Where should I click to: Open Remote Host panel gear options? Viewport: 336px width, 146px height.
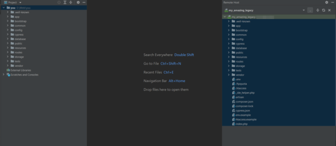point(326,2)
